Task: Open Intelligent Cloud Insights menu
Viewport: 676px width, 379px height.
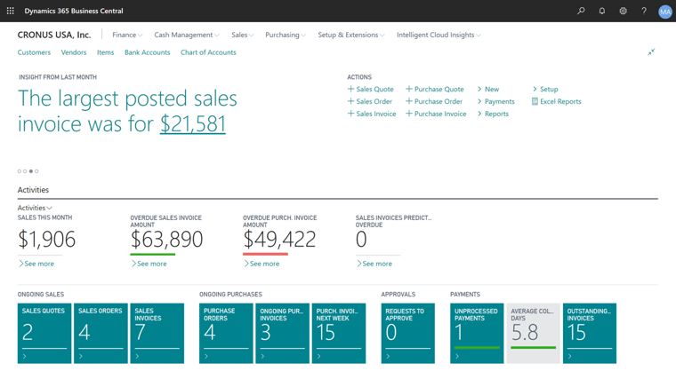Action: click(x=439, y=35)
